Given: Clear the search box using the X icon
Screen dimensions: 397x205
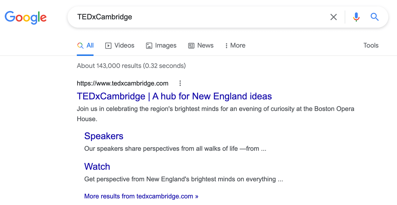Looking at the screenshot, I should [333, 17].
